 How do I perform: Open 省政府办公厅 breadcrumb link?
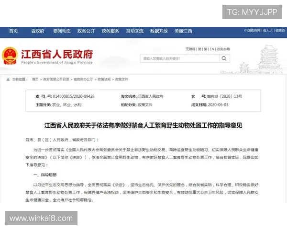point(83,79)
